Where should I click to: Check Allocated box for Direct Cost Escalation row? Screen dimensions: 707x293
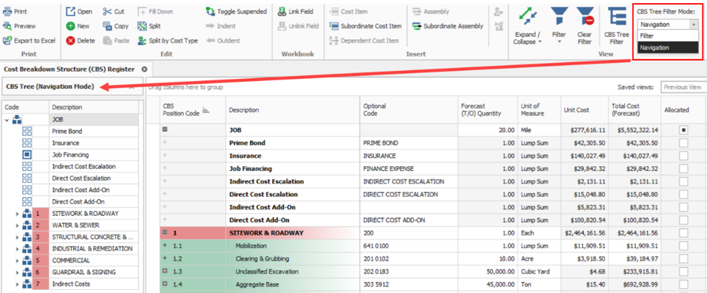point(683,195)
